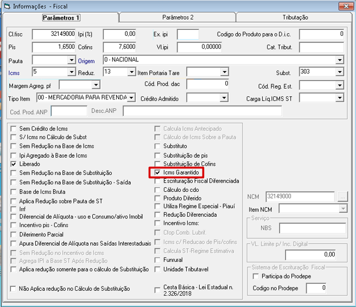Screen dimensions: 356x307
Task: Expand the Origem dropdown list
Action: [340, 60]
